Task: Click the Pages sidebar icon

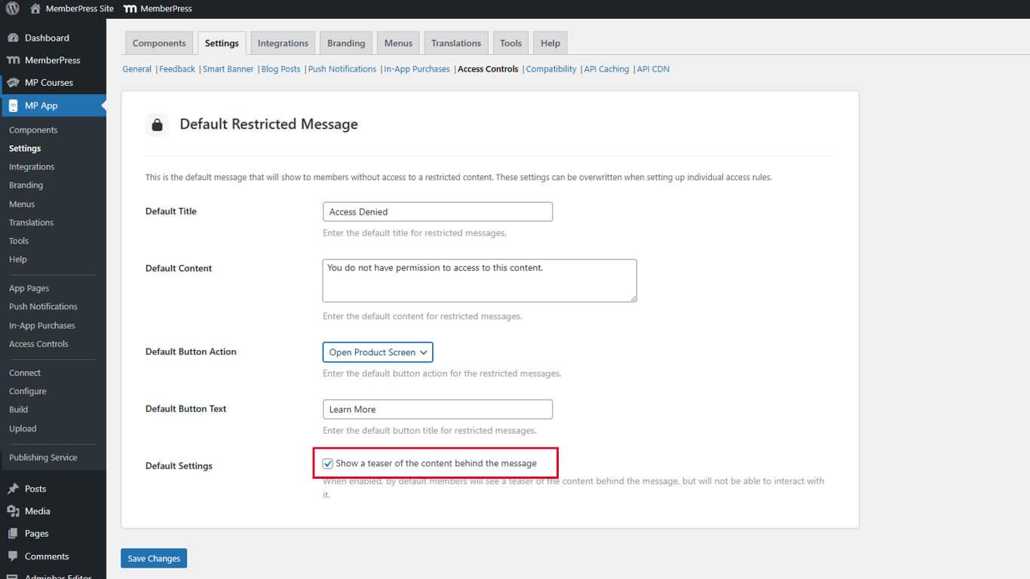Action: [x=13, y=534]
